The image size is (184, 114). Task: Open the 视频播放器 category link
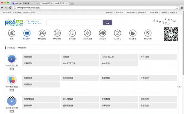(41, 99)
